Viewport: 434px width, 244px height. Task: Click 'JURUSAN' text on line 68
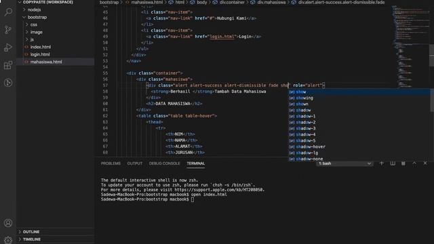click(x=184, y=152)
